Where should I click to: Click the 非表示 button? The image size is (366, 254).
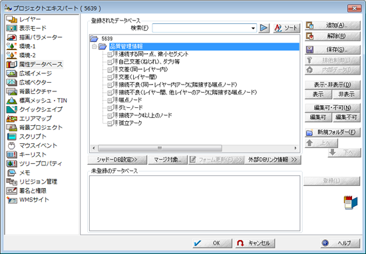347,95
